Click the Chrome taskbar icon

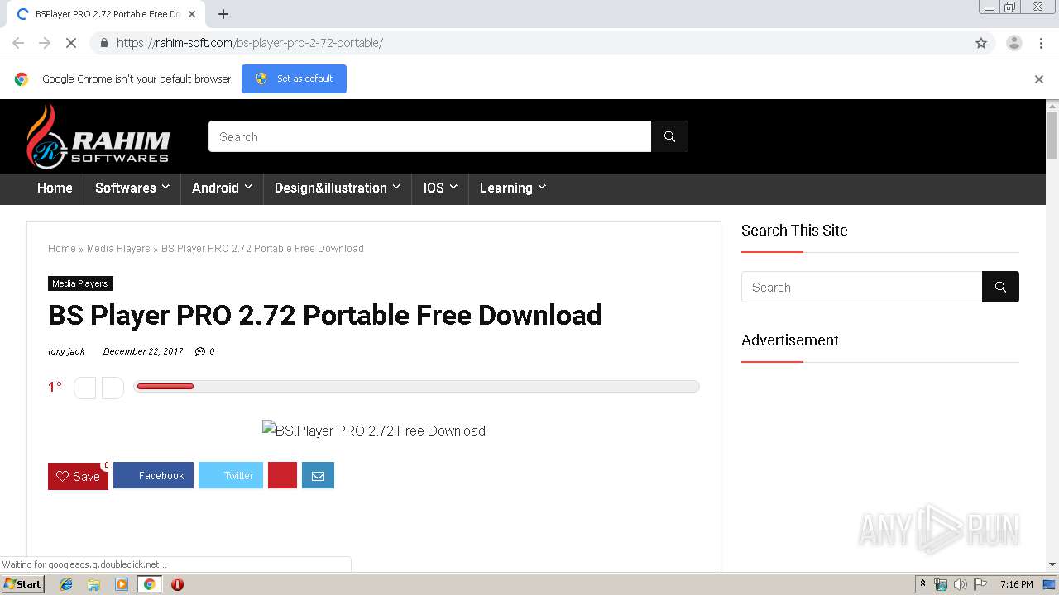pos(149,584)
